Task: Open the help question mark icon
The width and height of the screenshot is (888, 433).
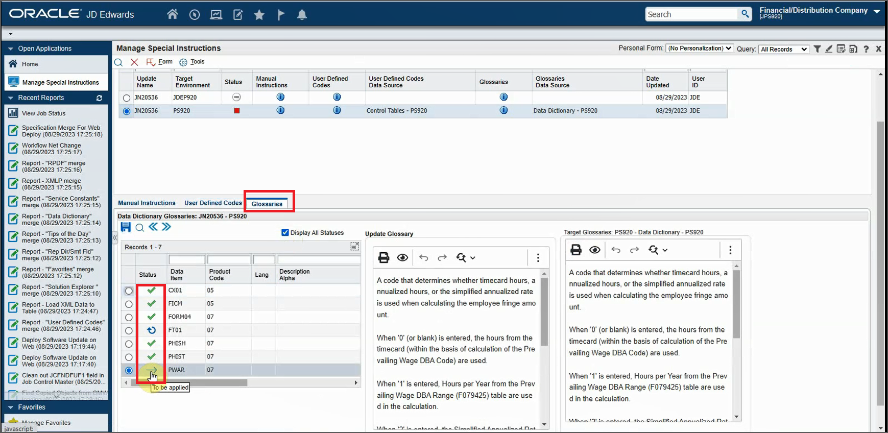Action: pyautogui.click(x=866, y=49)
